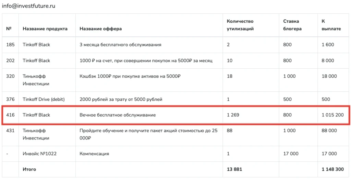Click Тинькофф Инвестиции in row 320
Viewport: 351px width, 179px height.
click(x=36, y=80)
